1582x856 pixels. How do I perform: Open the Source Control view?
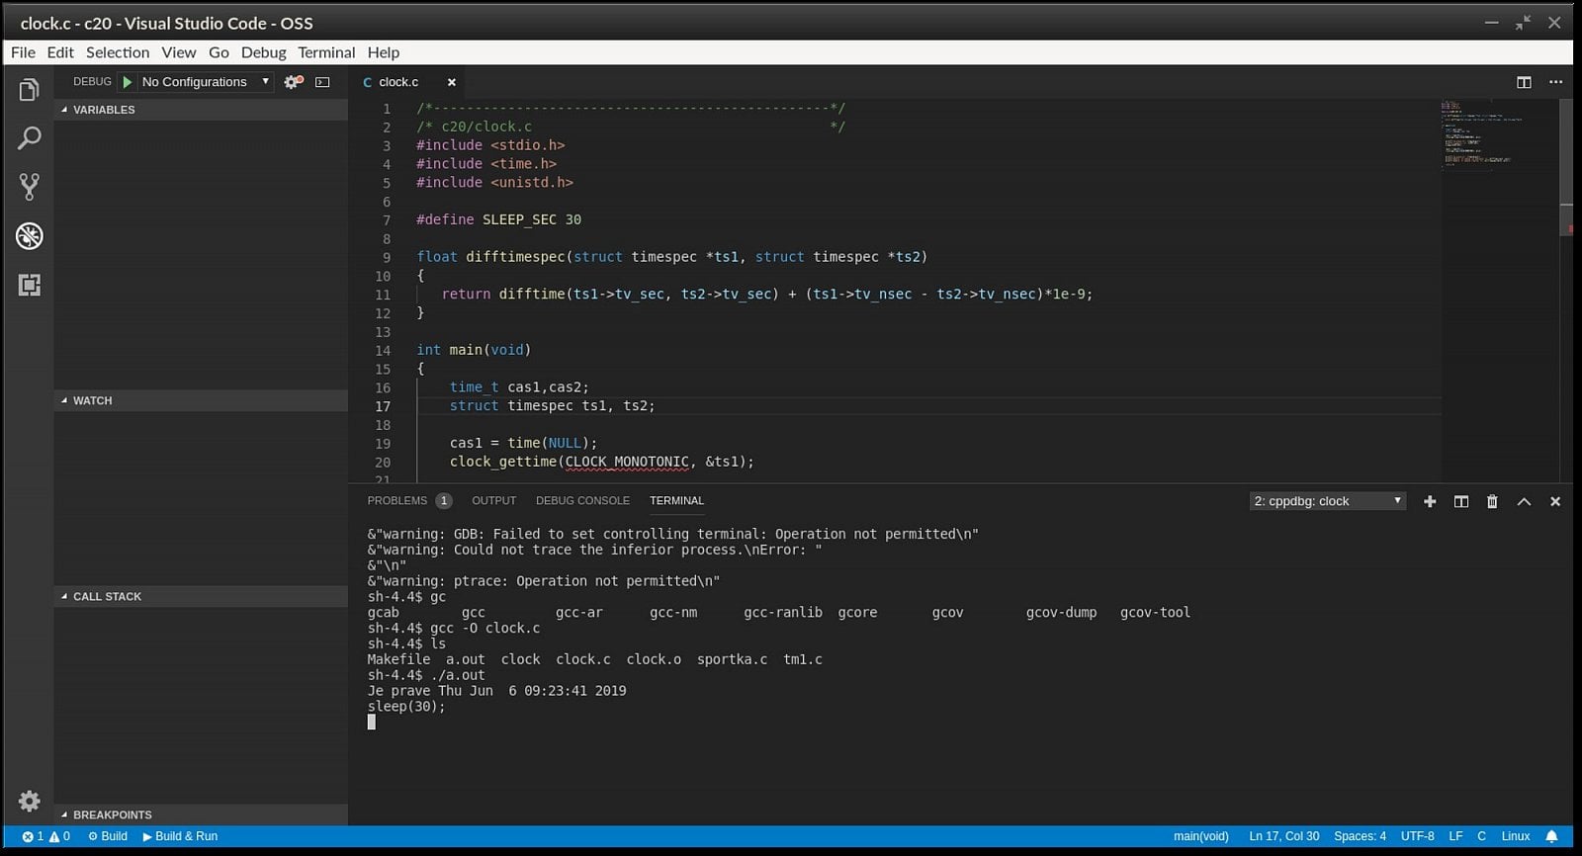(x=29, y=187)
